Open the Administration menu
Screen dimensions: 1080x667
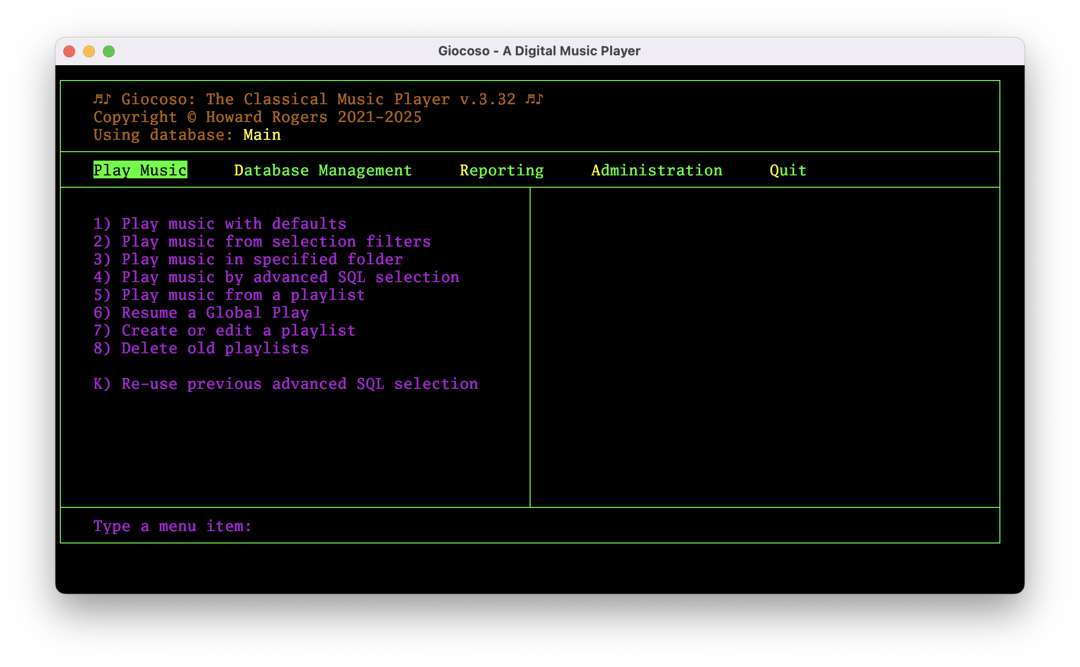coord(657,170)
